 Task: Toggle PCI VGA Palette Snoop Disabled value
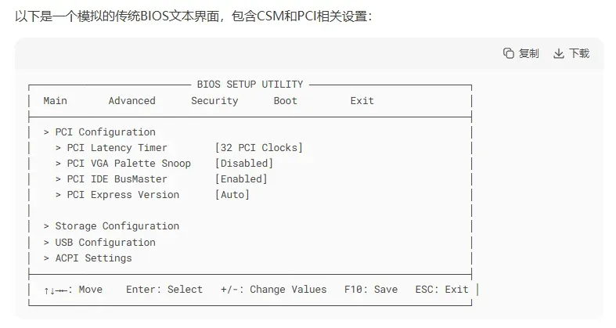click(x=244, y=164)
